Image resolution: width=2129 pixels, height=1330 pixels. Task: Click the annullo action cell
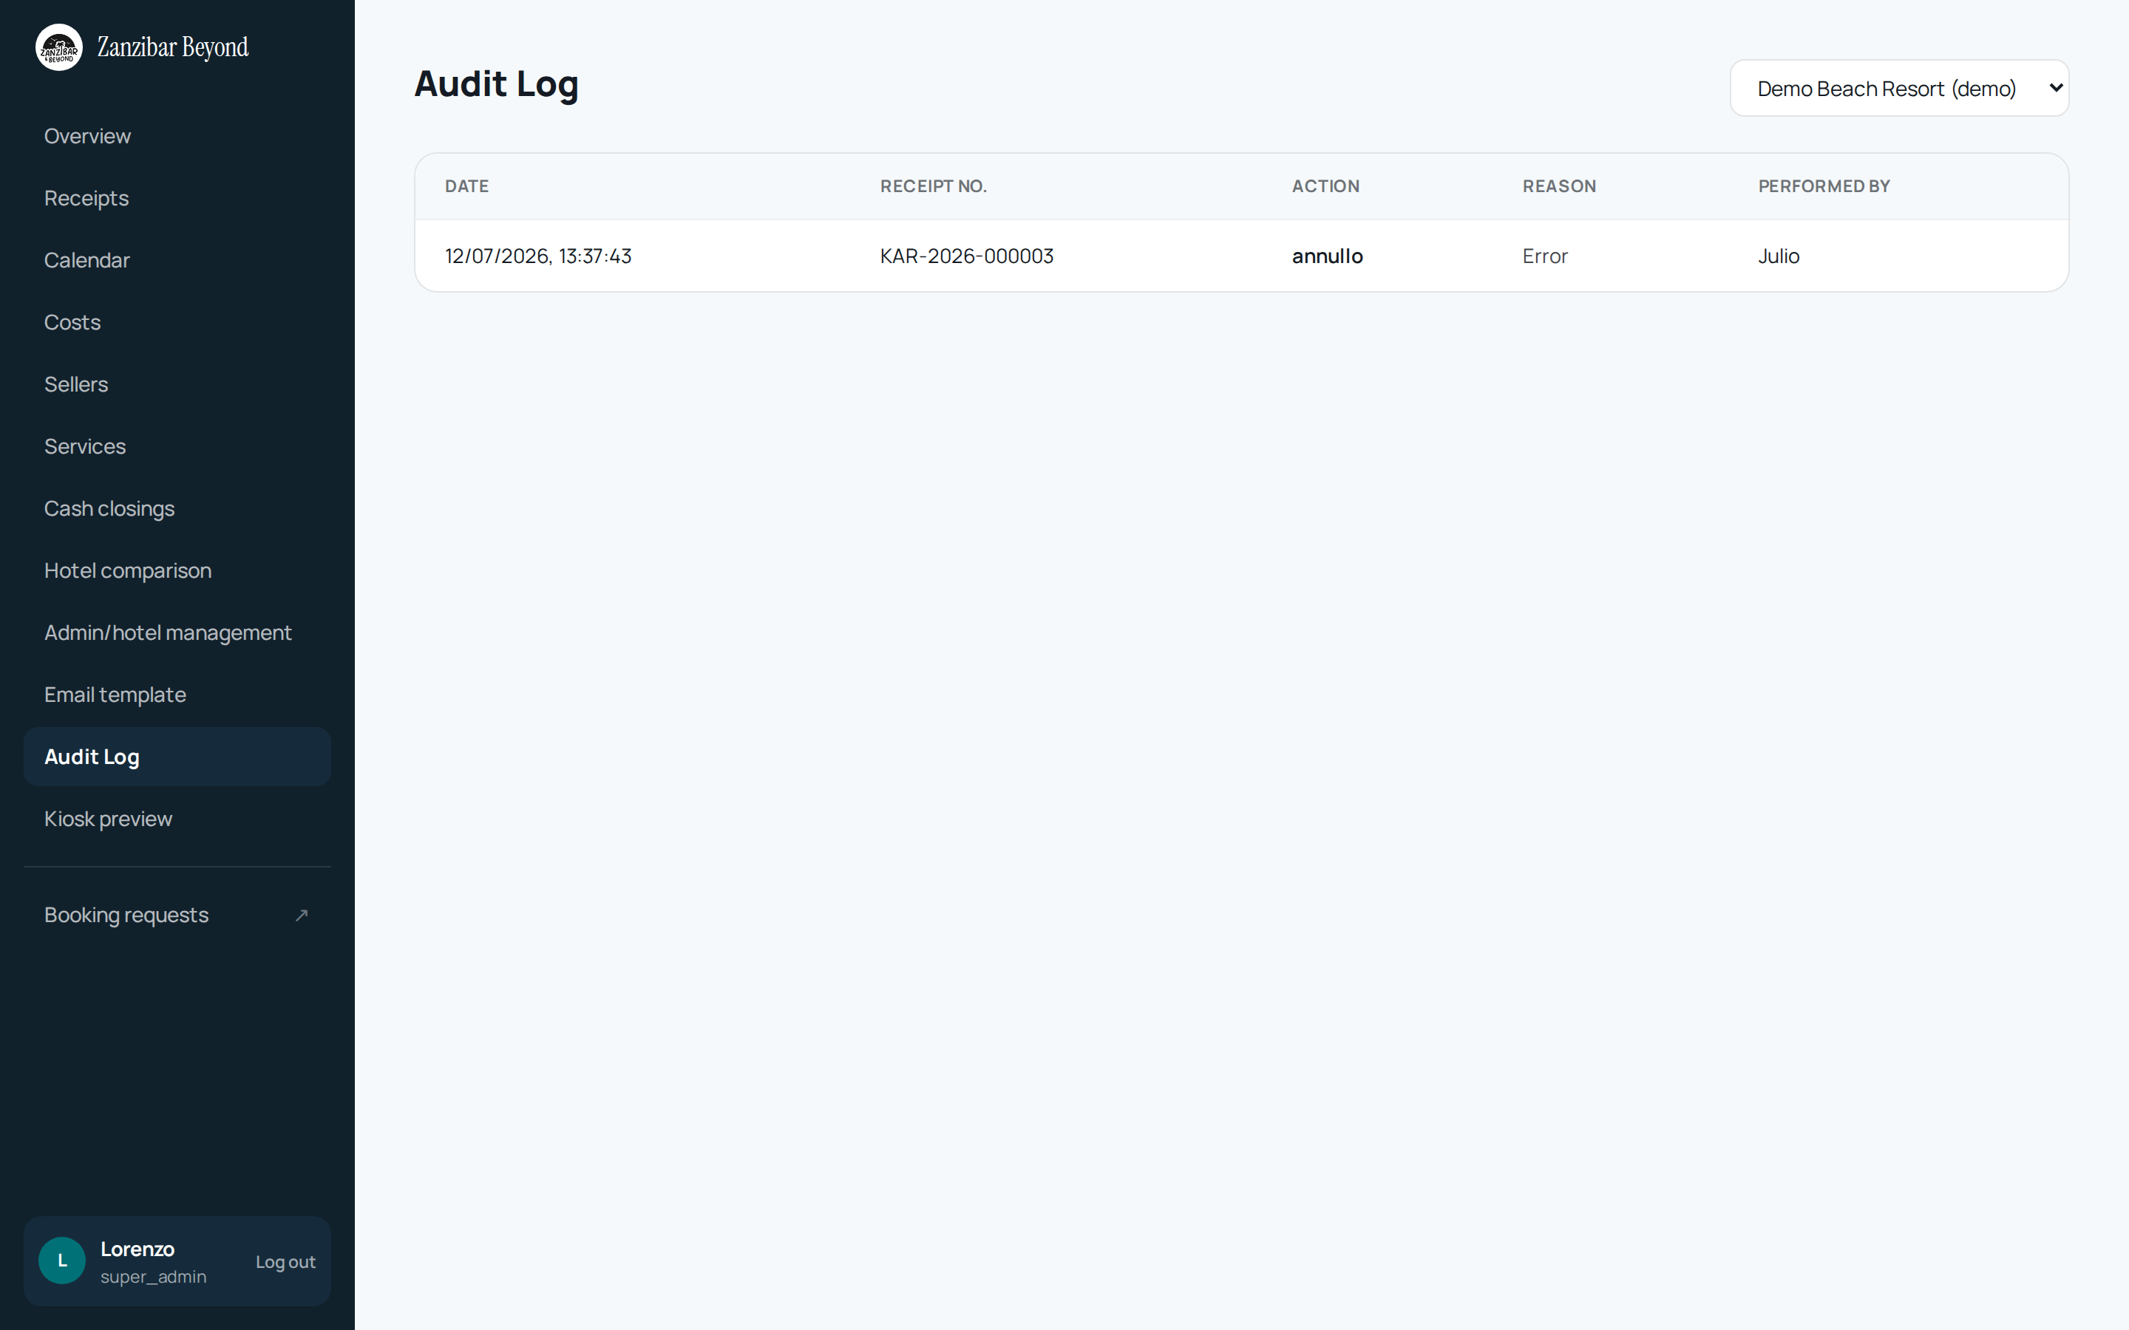1327,256
